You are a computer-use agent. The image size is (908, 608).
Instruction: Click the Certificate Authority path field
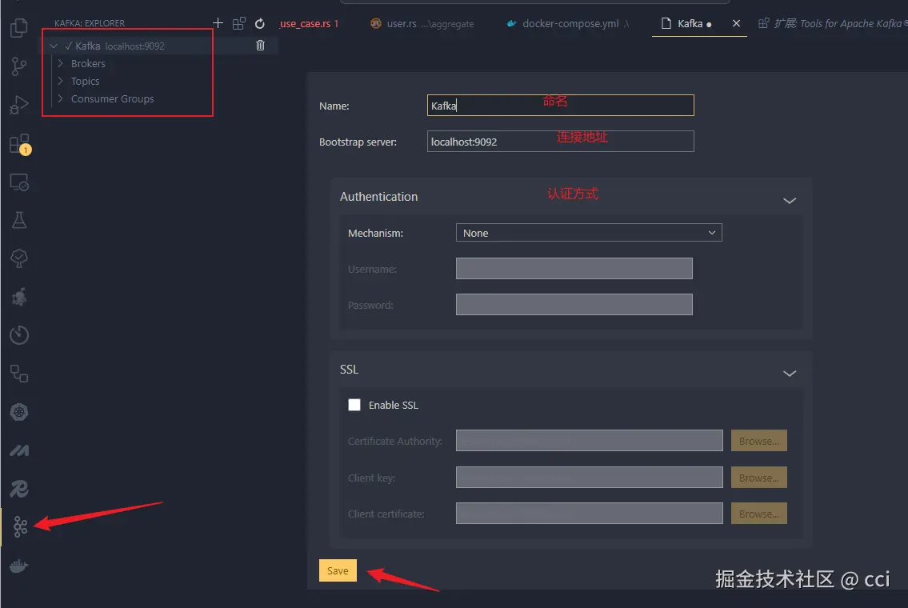[x=589, y=441]
